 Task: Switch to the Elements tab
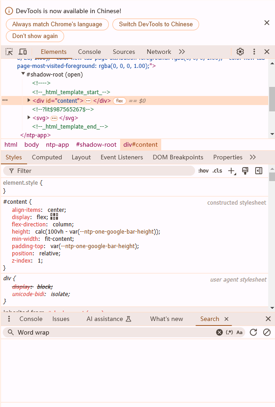[54, 52]
